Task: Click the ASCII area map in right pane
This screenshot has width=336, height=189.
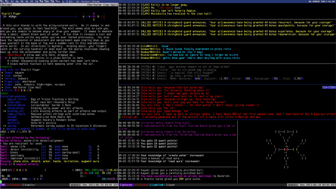Action: click(286, 149)
